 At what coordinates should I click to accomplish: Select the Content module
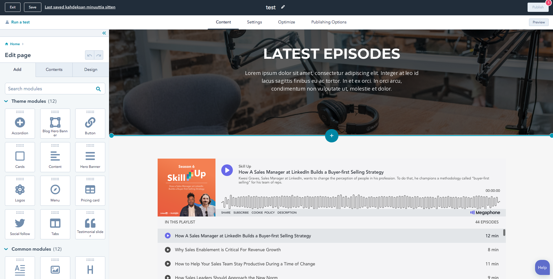tap(55, 157)
